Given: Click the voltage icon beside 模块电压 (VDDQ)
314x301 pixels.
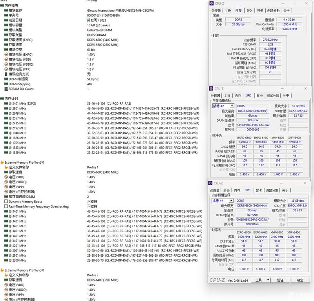Looking at the screenshot, I should [6, 64].
